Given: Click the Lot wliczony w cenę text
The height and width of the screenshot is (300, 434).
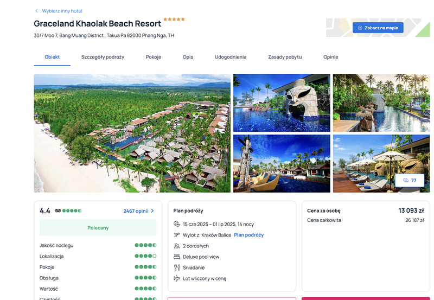Looking at the screenshot, I should click(x=205, y=278).
